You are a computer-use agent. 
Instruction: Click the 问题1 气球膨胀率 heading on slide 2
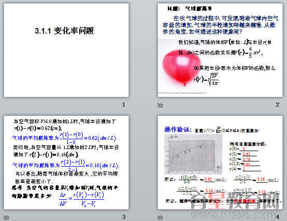pos(190,8)
